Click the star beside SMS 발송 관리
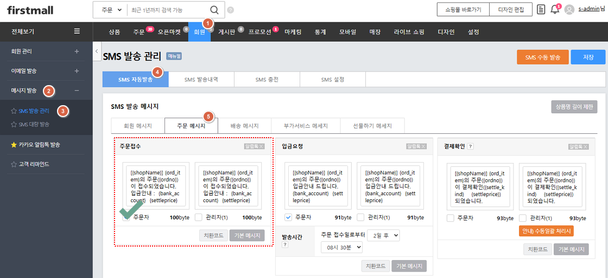This screenshot has height=278, width=608. tap(14, 111)
